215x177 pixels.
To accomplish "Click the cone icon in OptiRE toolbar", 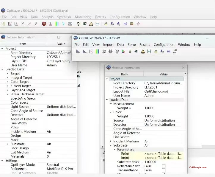I will pos(143,52).
